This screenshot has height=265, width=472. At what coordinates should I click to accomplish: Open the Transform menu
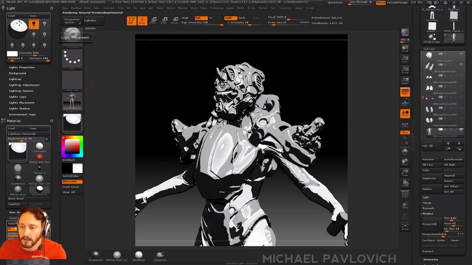tap(285, 8)
